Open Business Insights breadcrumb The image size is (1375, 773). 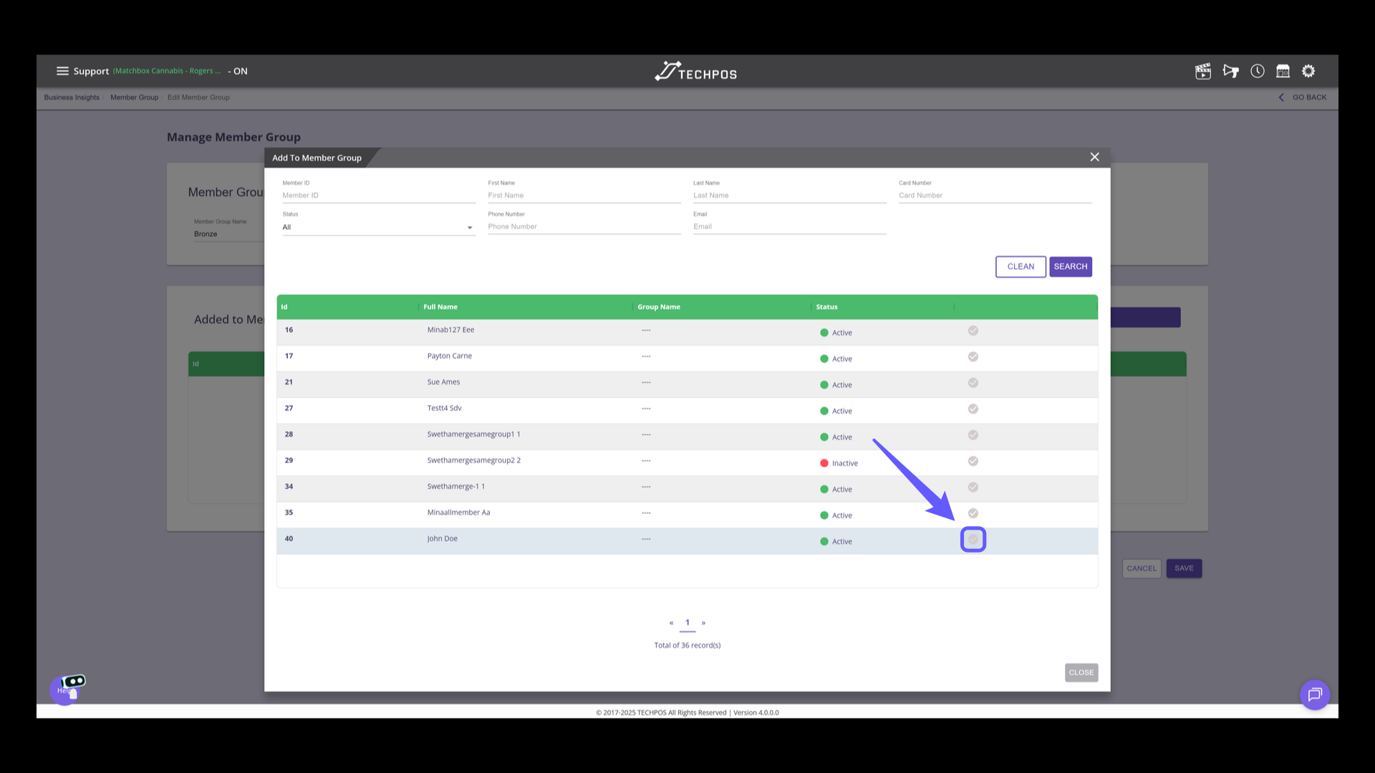72,97
